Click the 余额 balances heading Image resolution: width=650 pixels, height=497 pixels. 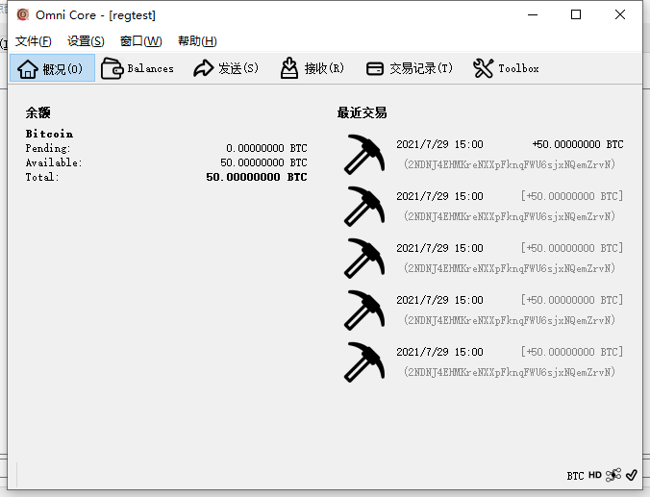[38, 112]
